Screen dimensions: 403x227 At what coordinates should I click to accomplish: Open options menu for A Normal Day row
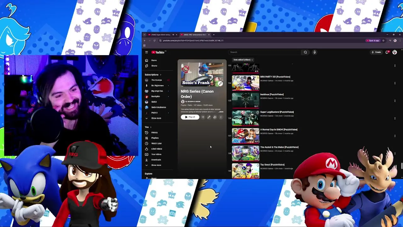click(395, 136)
